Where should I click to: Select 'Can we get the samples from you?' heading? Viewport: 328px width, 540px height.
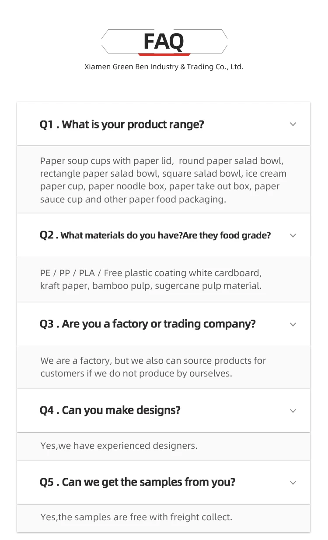[137, 483]
